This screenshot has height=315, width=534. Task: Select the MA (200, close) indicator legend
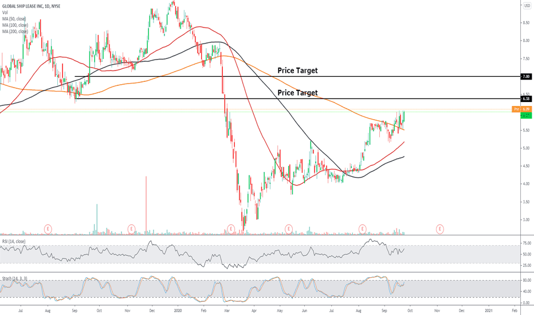15,31
